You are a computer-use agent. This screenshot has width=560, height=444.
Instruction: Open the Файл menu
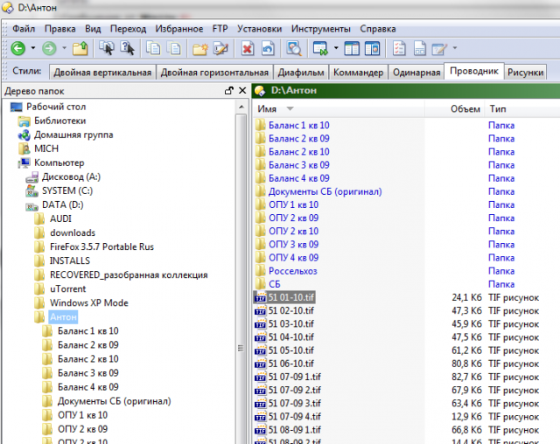tap(24, 29)
